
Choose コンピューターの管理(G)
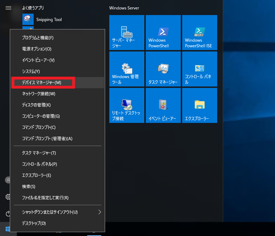57,116
